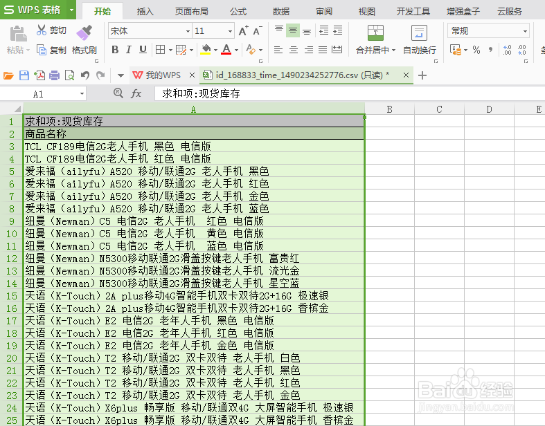This screenshot has width=545, height=426.
Task: Click the clear formatting eraser icon
Action: [251, 50]
